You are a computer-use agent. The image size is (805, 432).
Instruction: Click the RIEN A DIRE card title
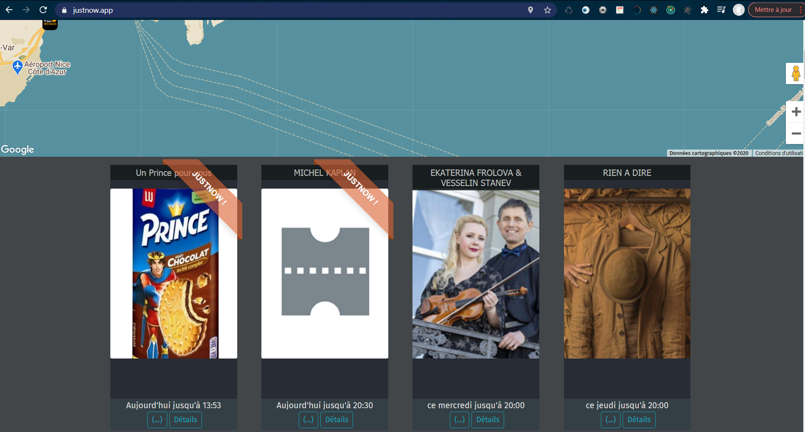tap(627, 173)
